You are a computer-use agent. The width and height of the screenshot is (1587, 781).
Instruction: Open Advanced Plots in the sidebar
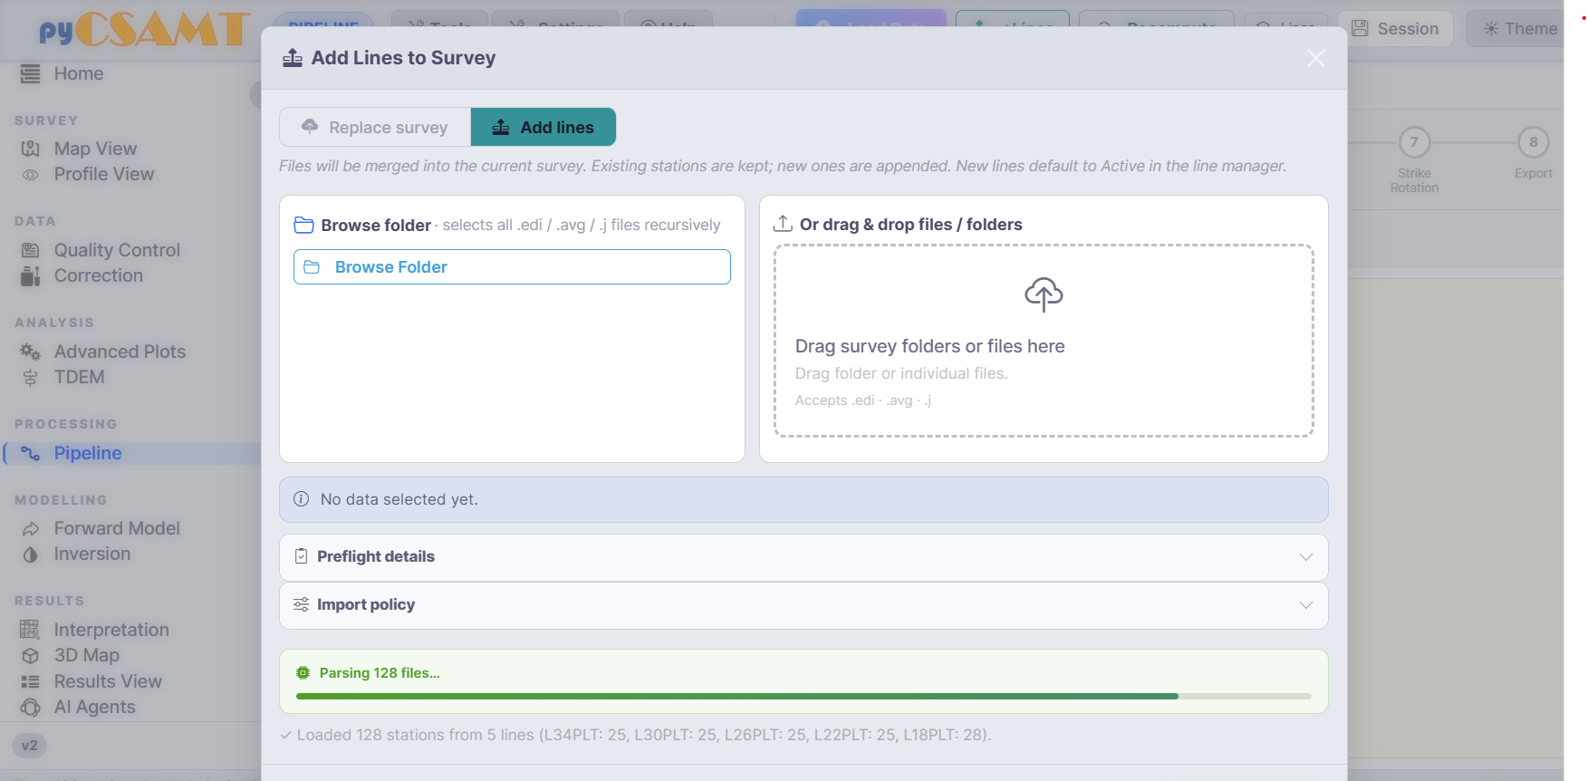pos(120,352)
